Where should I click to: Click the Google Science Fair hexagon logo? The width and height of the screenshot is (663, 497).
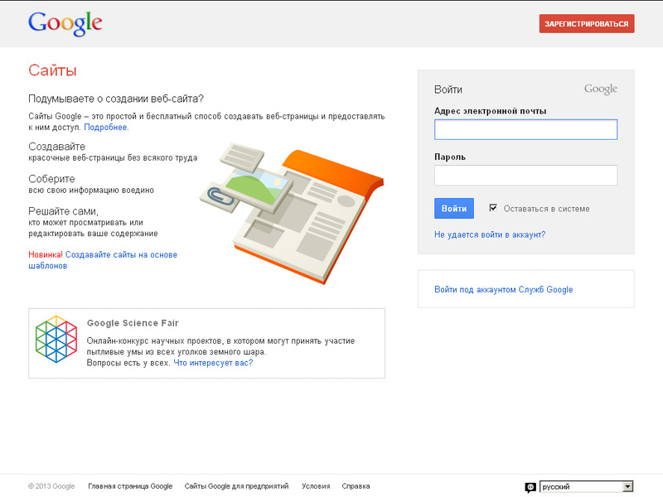[x=56, y=342]
